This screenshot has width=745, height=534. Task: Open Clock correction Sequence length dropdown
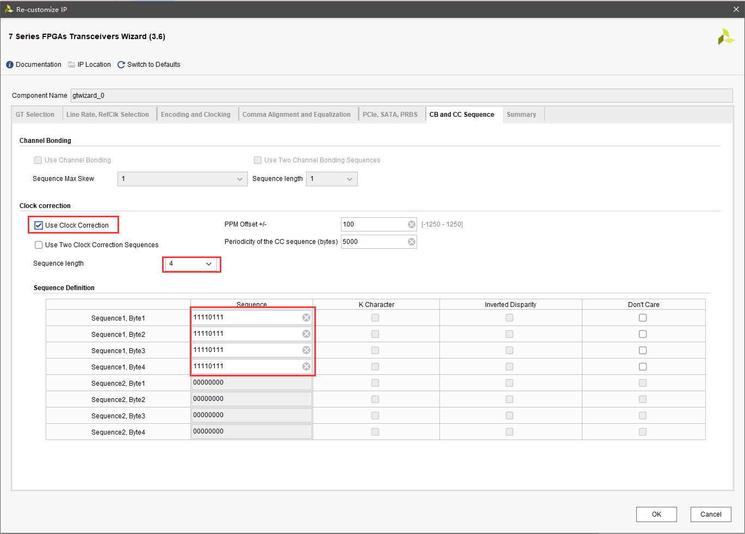pos(191,264)
